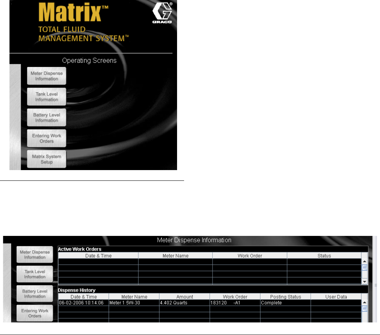Click the Posting Status column header
Viewport: 380px width, 335px height.
285,297
